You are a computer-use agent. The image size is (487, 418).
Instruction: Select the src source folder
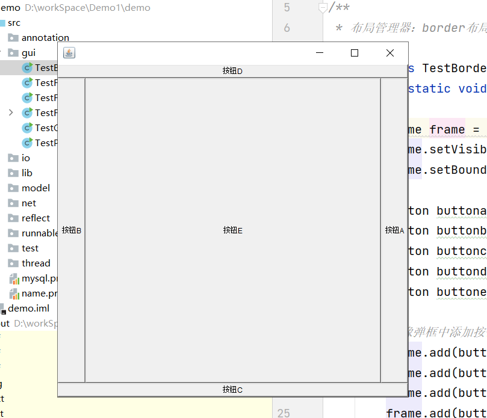coord(14,23)
